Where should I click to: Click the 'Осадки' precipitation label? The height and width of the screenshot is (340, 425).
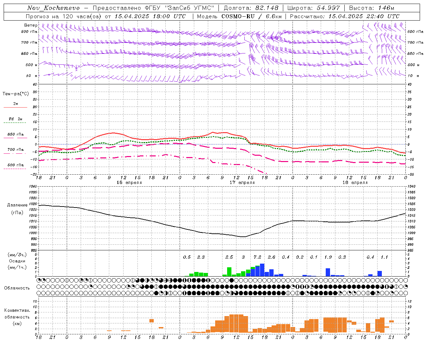coord(17,261)
